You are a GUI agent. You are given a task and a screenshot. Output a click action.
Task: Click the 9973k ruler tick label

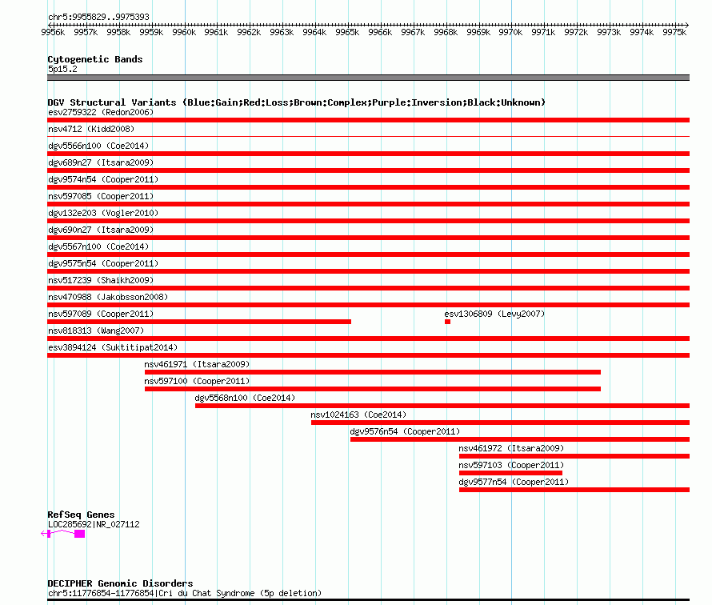click(x=609, y=32)
